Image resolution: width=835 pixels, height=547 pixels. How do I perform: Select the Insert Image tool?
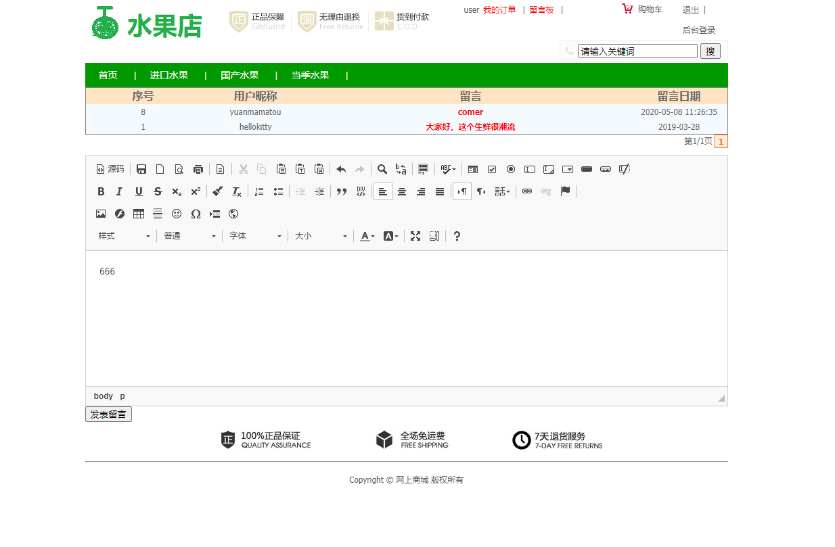[101, 214]
